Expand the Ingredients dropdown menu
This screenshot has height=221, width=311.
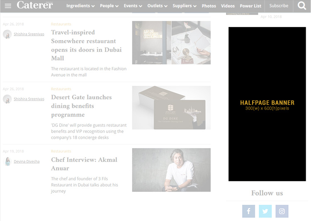[80, 6]
